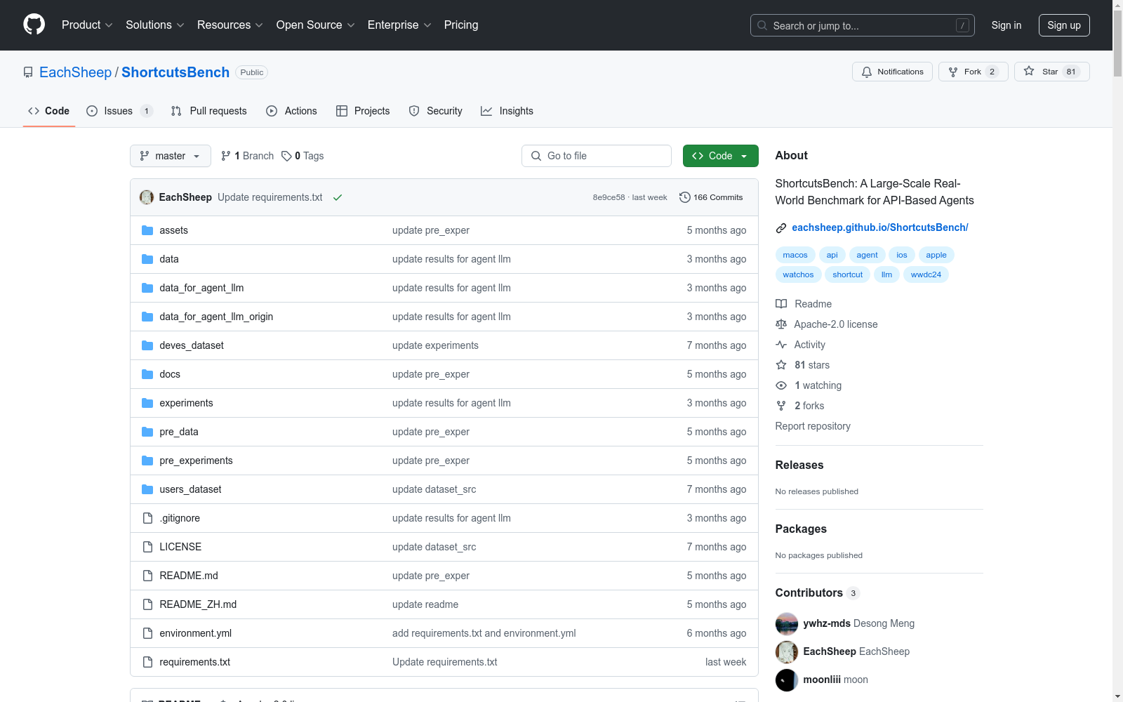
Task: Expand the Open Source menu
Action: [x=316, y=25]
